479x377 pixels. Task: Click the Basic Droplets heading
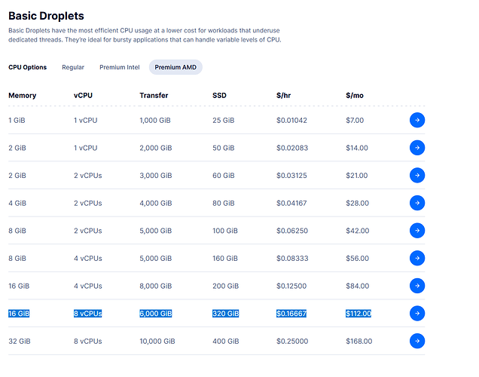click(x=46, y=16)
